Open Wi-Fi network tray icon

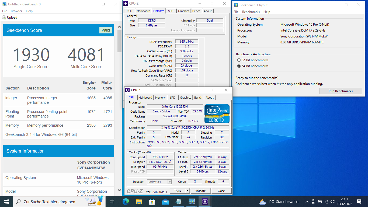coord(327,202)
